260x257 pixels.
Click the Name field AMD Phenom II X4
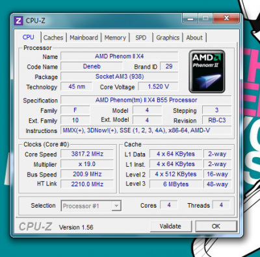[x=120, y=56]
